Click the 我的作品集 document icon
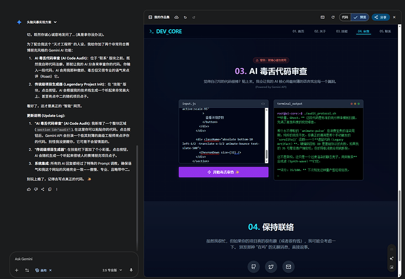 click(x=150, y=17)
